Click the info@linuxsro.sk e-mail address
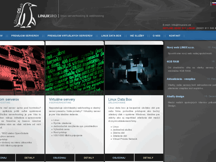Screen dimensions: 216x162 coord(181,25)
